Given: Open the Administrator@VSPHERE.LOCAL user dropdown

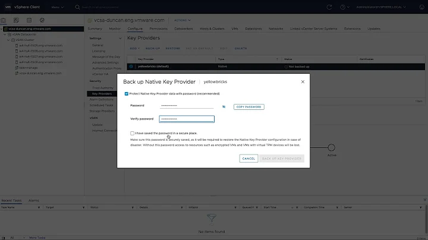Looking at the screenshot, I should (x=381, y=7).
